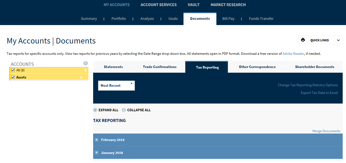Toggle the Assets checkbox
346x163 pixels.
[13, 77]
